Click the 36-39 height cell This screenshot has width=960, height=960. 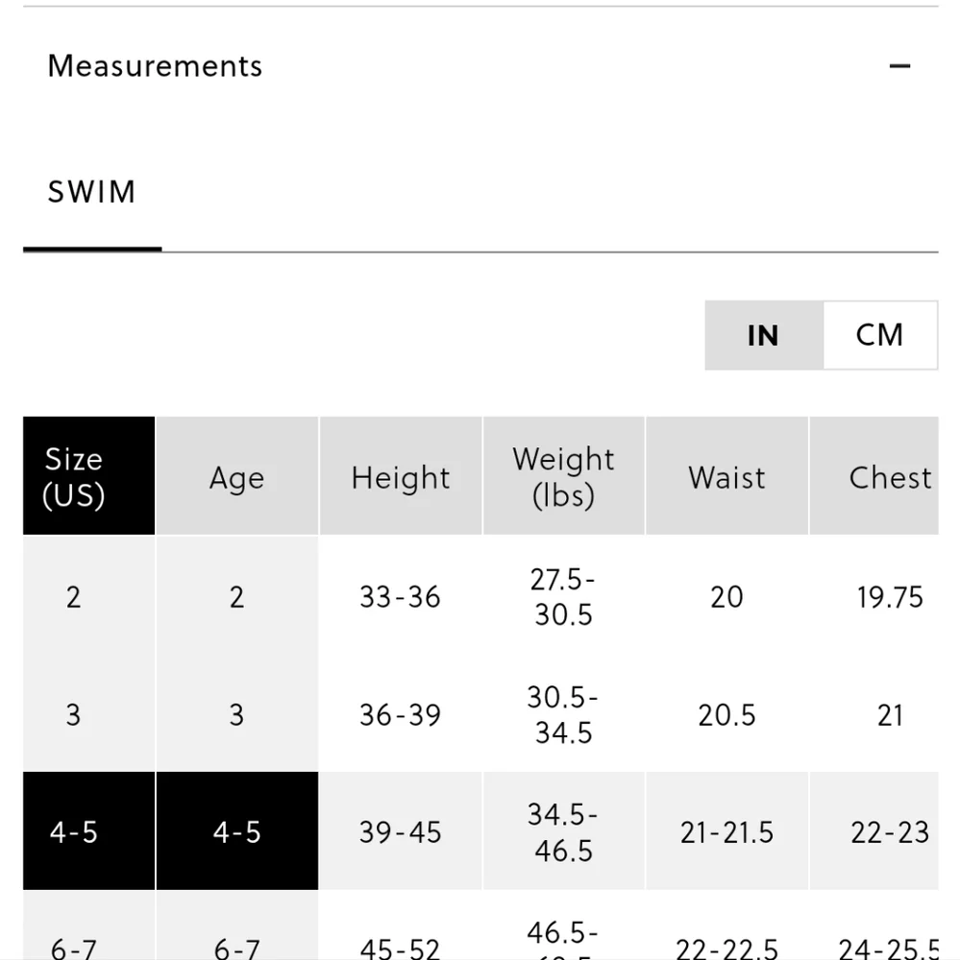coord(401,714)
